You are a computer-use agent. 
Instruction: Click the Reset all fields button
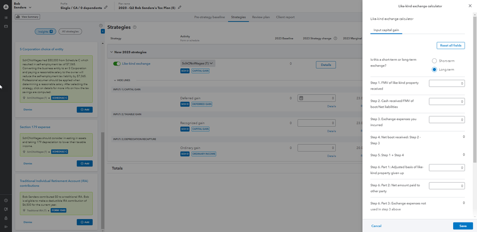tap(450, 45)
